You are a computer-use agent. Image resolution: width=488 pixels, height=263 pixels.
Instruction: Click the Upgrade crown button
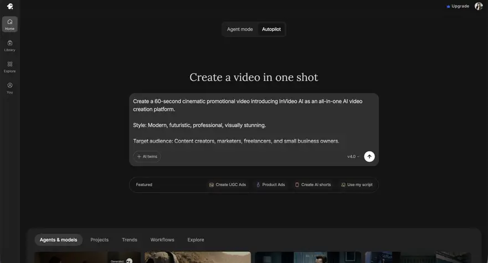coord(458,6)
